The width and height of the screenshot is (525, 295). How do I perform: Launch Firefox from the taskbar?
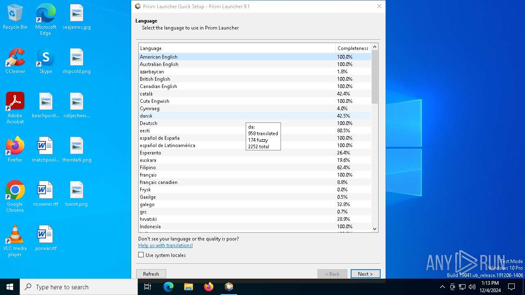[x=208, y=287]
